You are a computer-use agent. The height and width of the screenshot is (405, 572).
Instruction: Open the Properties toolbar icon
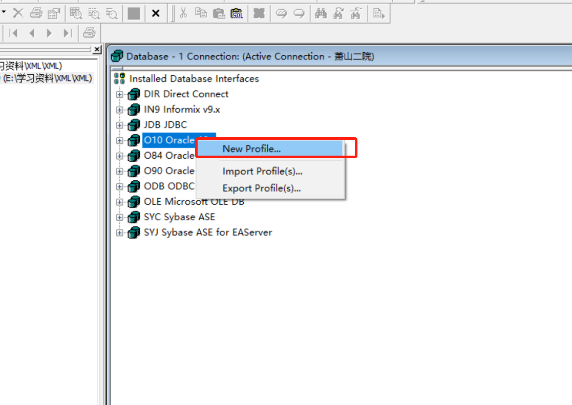click(x=54, y=13)
